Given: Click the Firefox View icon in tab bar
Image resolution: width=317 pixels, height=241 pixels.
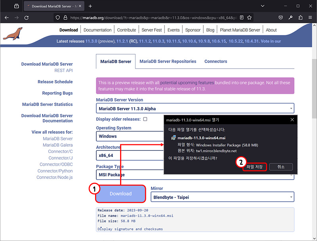Looking at the screenshot, I should coord(17,6).
